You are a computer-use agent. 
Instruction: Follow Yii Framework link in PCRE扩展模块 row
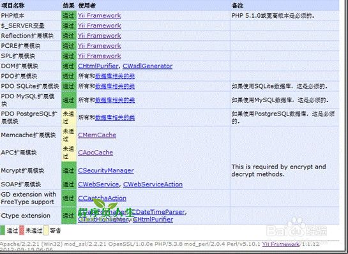click(100, 46)
